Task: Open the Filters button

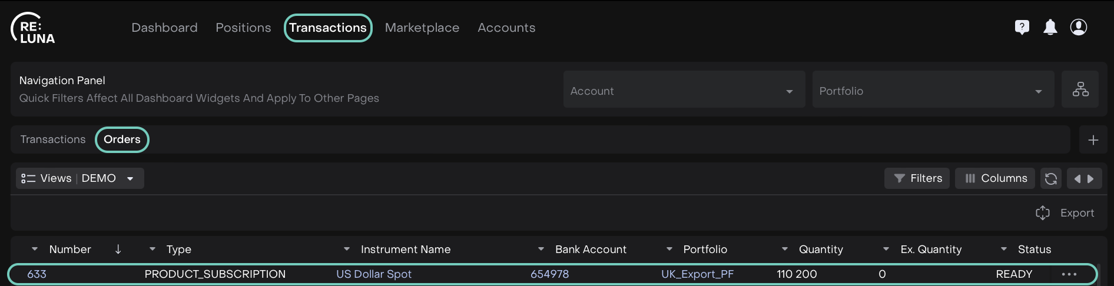Action: point(917,178)
